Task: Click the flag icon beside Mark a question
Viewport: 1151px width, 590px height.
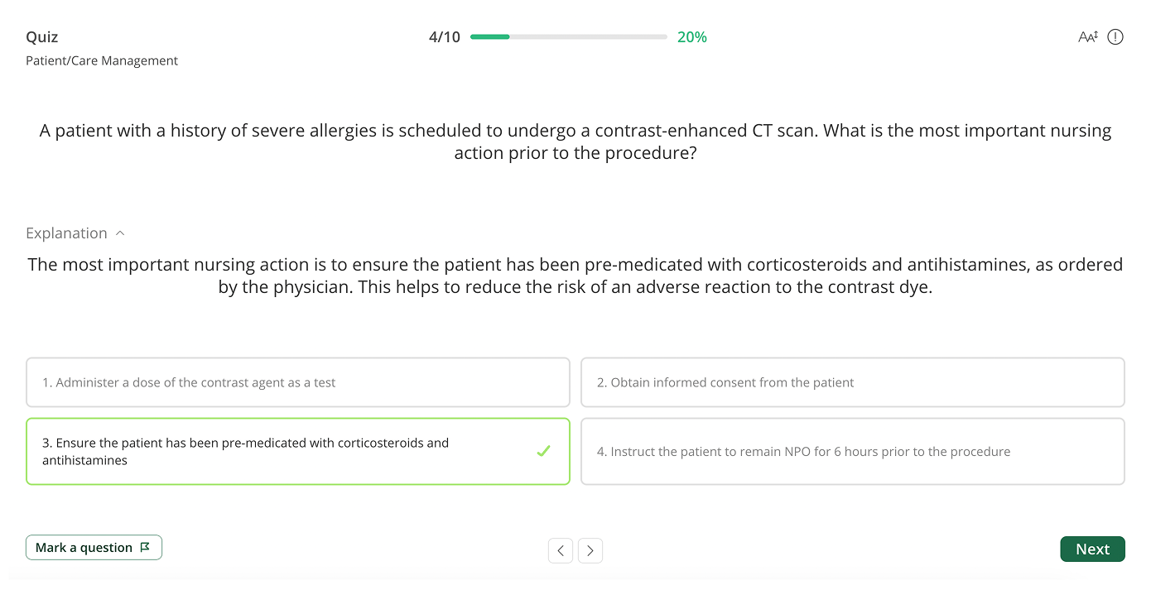Action: pos(145,548)
